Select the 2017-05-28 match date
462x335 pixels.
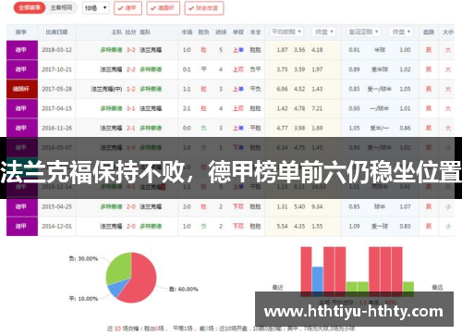pos(56,89)
